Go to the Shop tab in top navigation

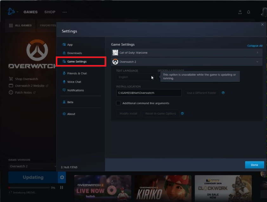(x=50, y=12)
